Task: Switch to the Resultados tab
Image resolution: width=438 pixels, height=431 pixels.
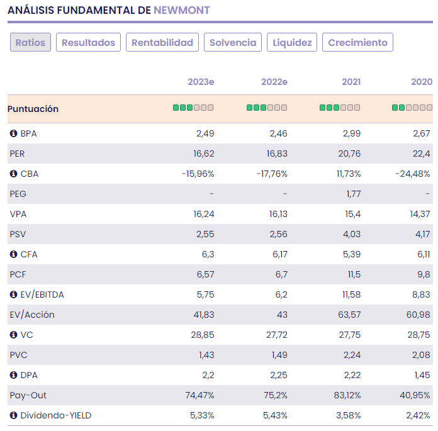Action: click(x=88, y=43)
